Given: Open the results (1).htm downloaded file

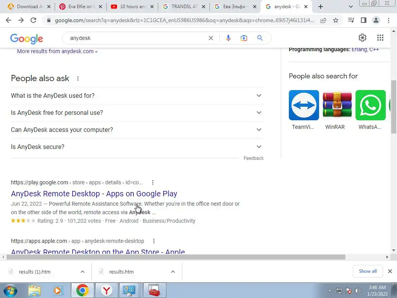Looking at the screenshot, I should pyautogui.click(x=35, y=272).
